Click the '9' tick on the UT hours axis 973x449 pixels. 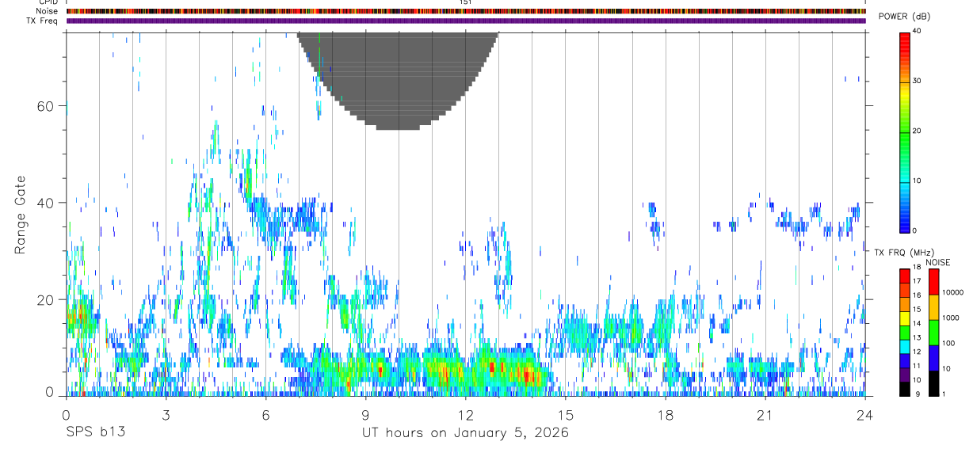(x=366, y=414)
